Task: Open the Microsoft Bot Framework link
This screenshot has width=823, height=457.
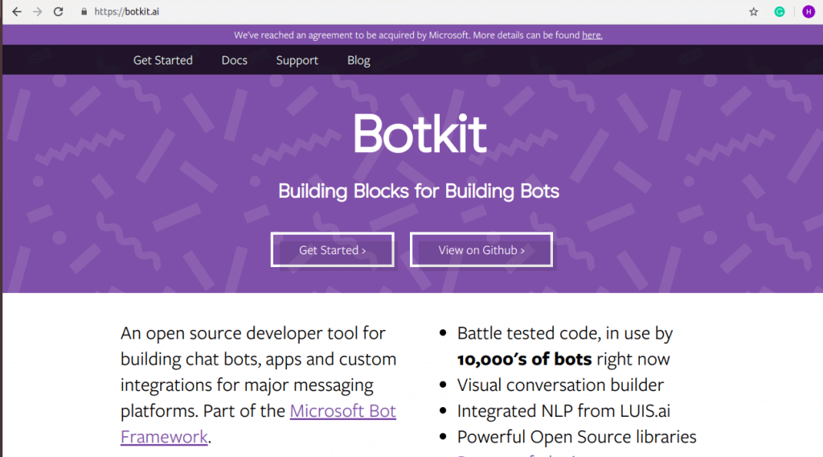Action: [x=258, y=423]
